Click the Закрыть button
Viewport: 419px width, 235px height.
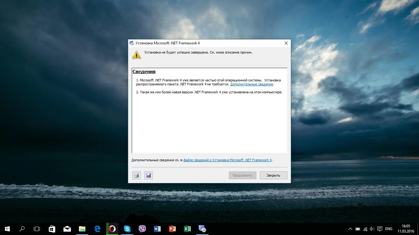(273, 175)
